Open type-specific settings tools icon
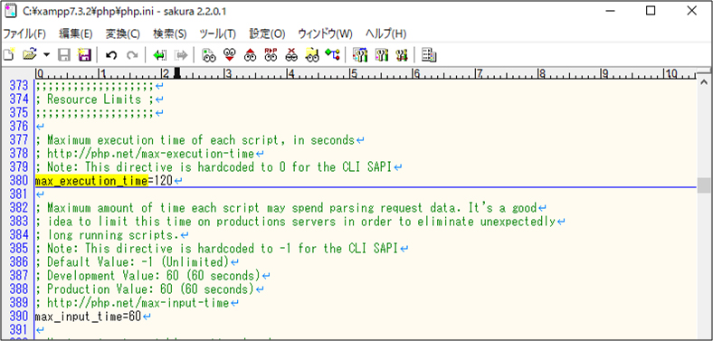This screenshot has width=713, height=341. [381, 55]
